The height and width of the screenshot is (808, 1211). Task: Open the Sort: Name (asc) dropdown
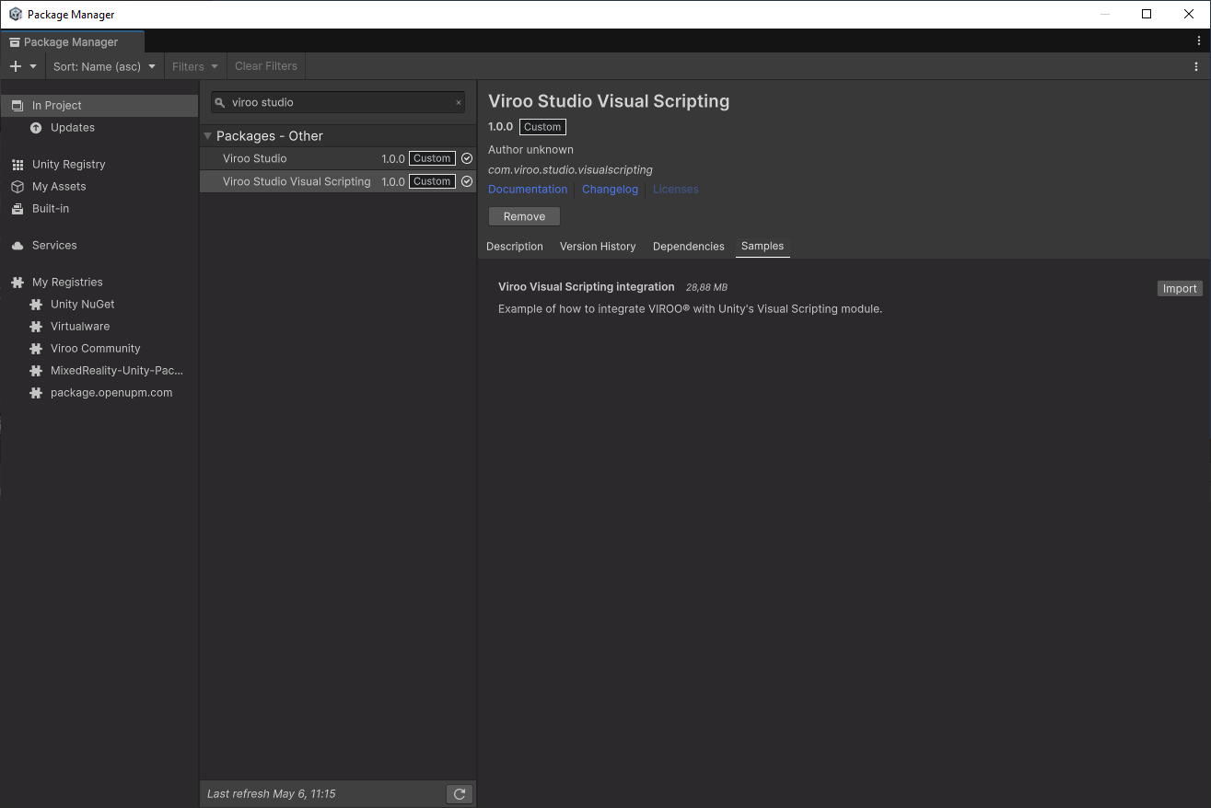click(102, 65)
